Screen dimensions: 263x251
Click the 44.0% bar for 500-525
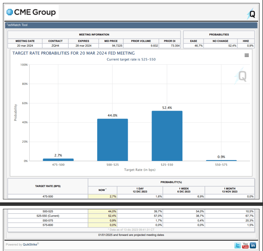(112, 140)
